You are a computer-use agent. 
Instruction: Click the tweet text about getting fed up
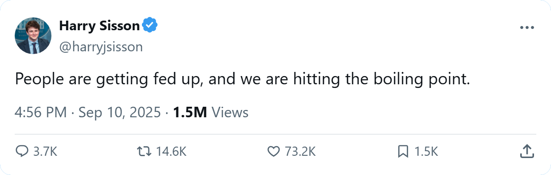pos(243,79)
